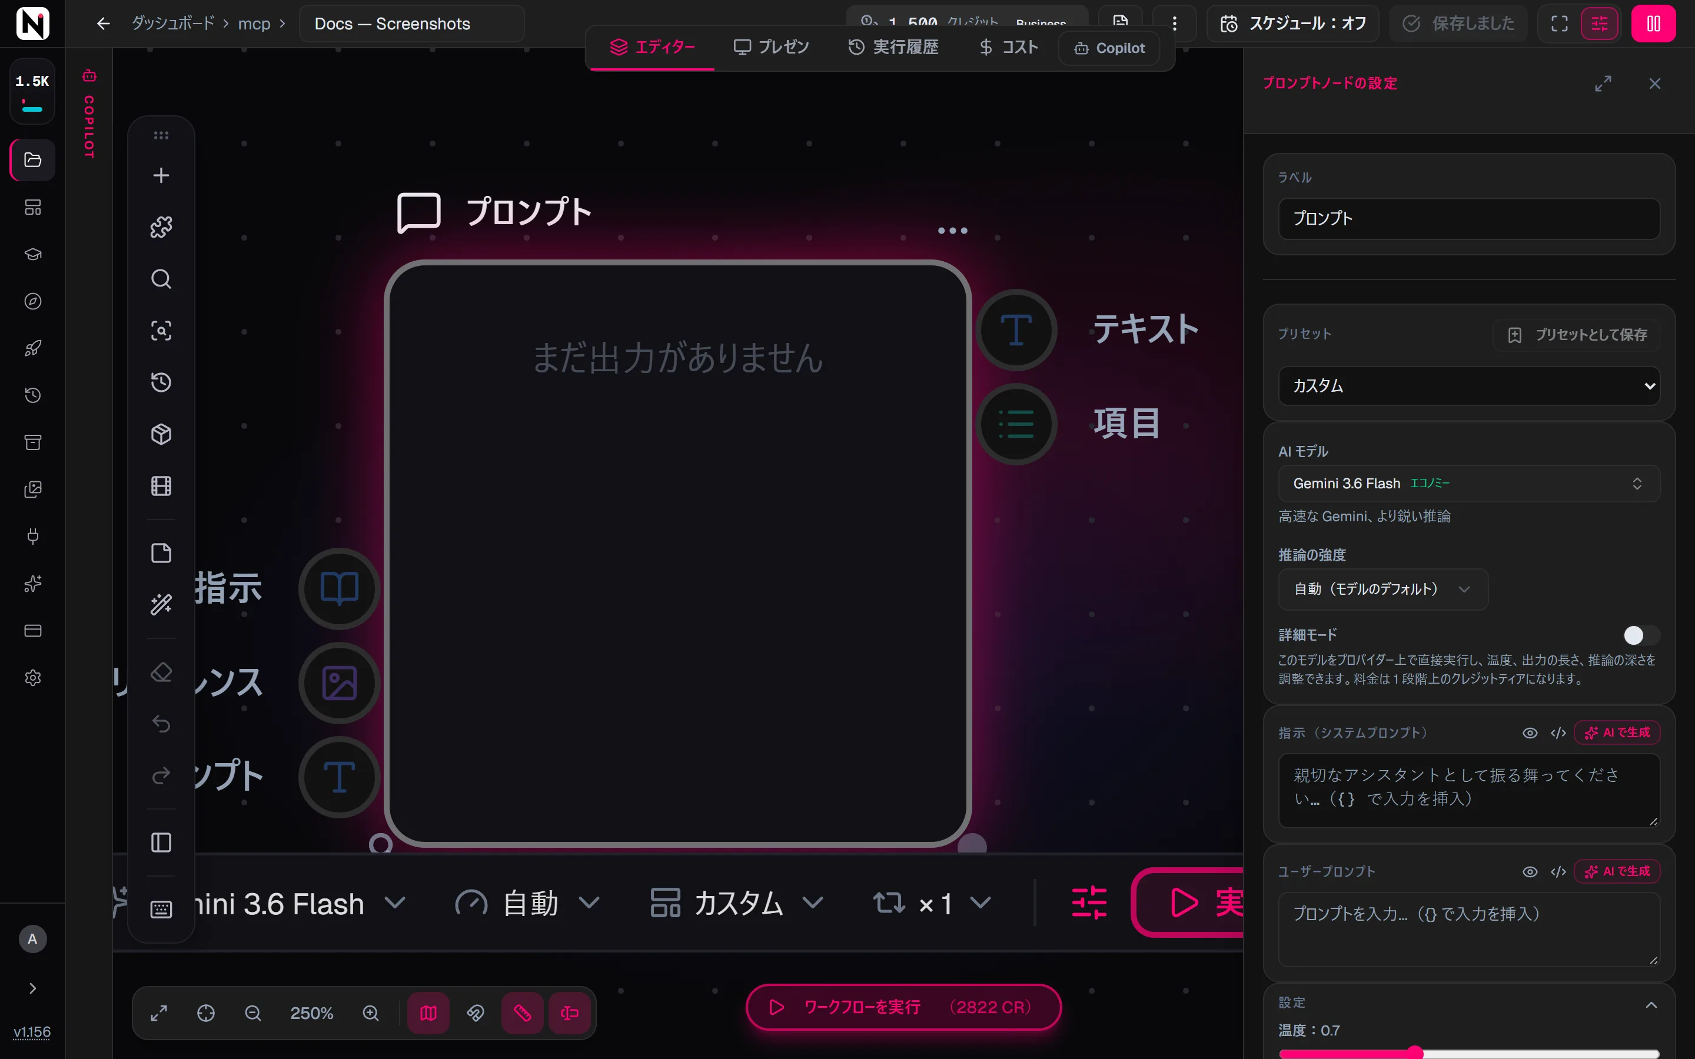Switch to the 実行履歴 tab
Viewport: 1695px width, 1059px height.
click(x=893, y=47)
